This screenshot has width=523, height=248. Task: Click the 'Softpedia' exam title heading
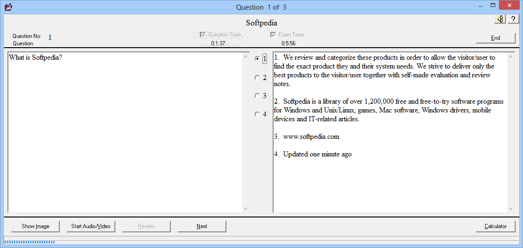tap(261, 23)
